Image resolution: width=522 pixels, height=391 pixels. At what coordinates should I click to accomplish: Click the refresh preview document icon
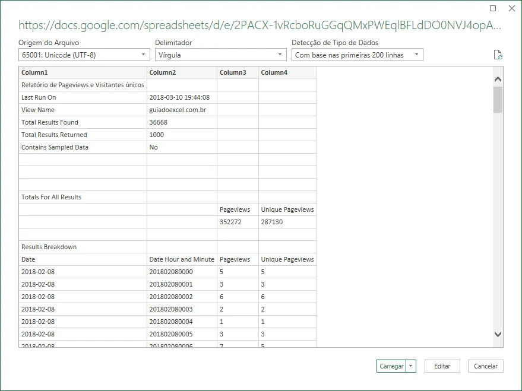point(498,55)
